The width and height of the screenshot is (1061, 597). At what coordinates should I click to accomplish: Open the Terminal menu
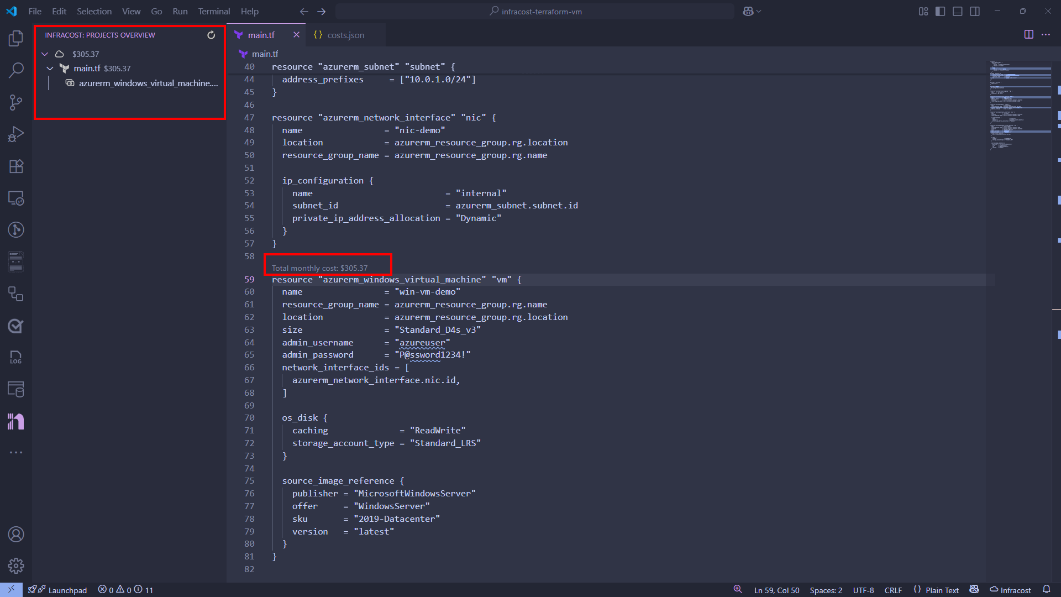coord(214,12)
